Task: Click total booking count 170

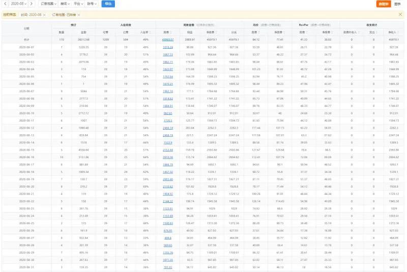Action: click(x=62, y=40)
